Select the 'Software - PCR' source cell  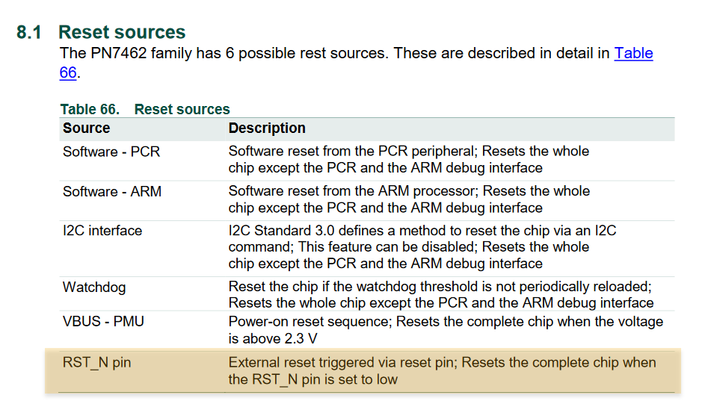tap(111, 152)
